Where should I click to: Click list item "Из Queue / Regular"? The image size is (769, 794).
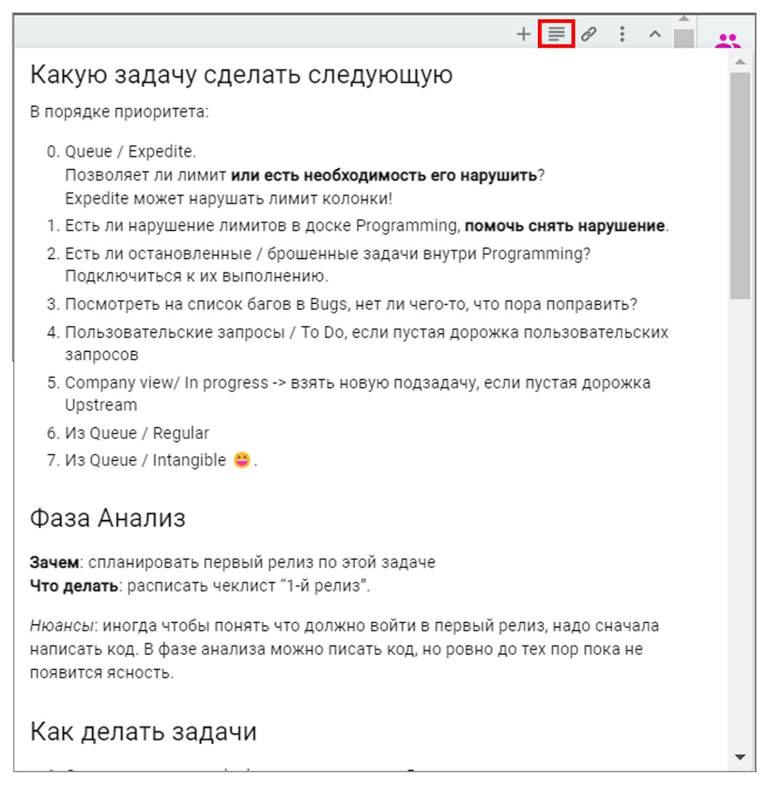(137, 433)
